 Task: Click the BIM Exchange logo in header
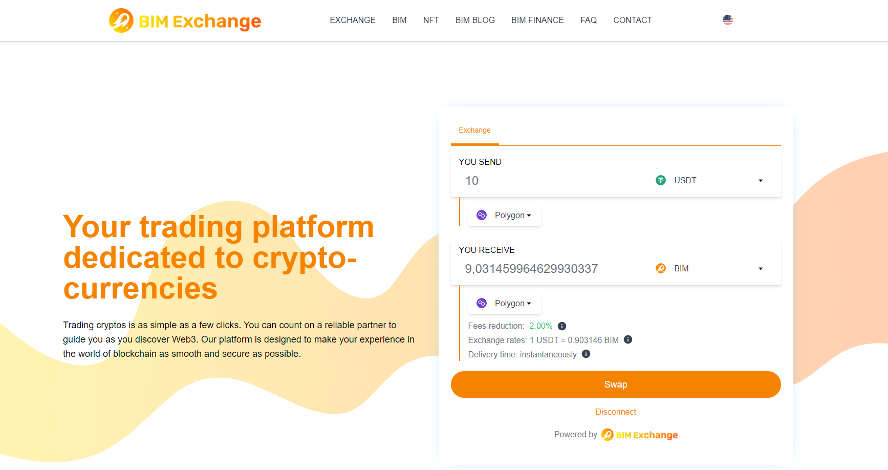click(x=185, y=20)
